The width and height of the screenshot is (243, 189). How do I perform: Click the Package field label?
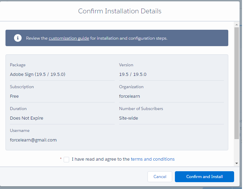click(18, 65)
